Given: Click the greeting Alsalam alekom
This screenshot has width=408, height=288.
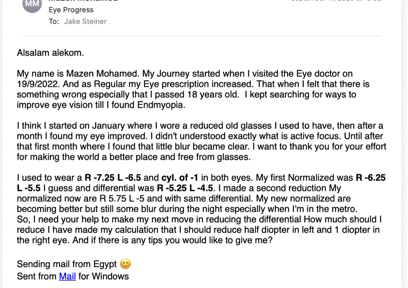Looking at the screenshot, I should coord(50,53).
